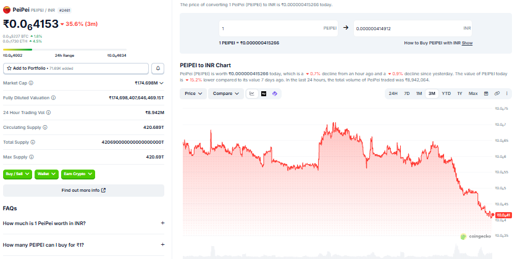520x259 pixels.
Task: Click the PEIPEI amount input field
Action: 279,28
